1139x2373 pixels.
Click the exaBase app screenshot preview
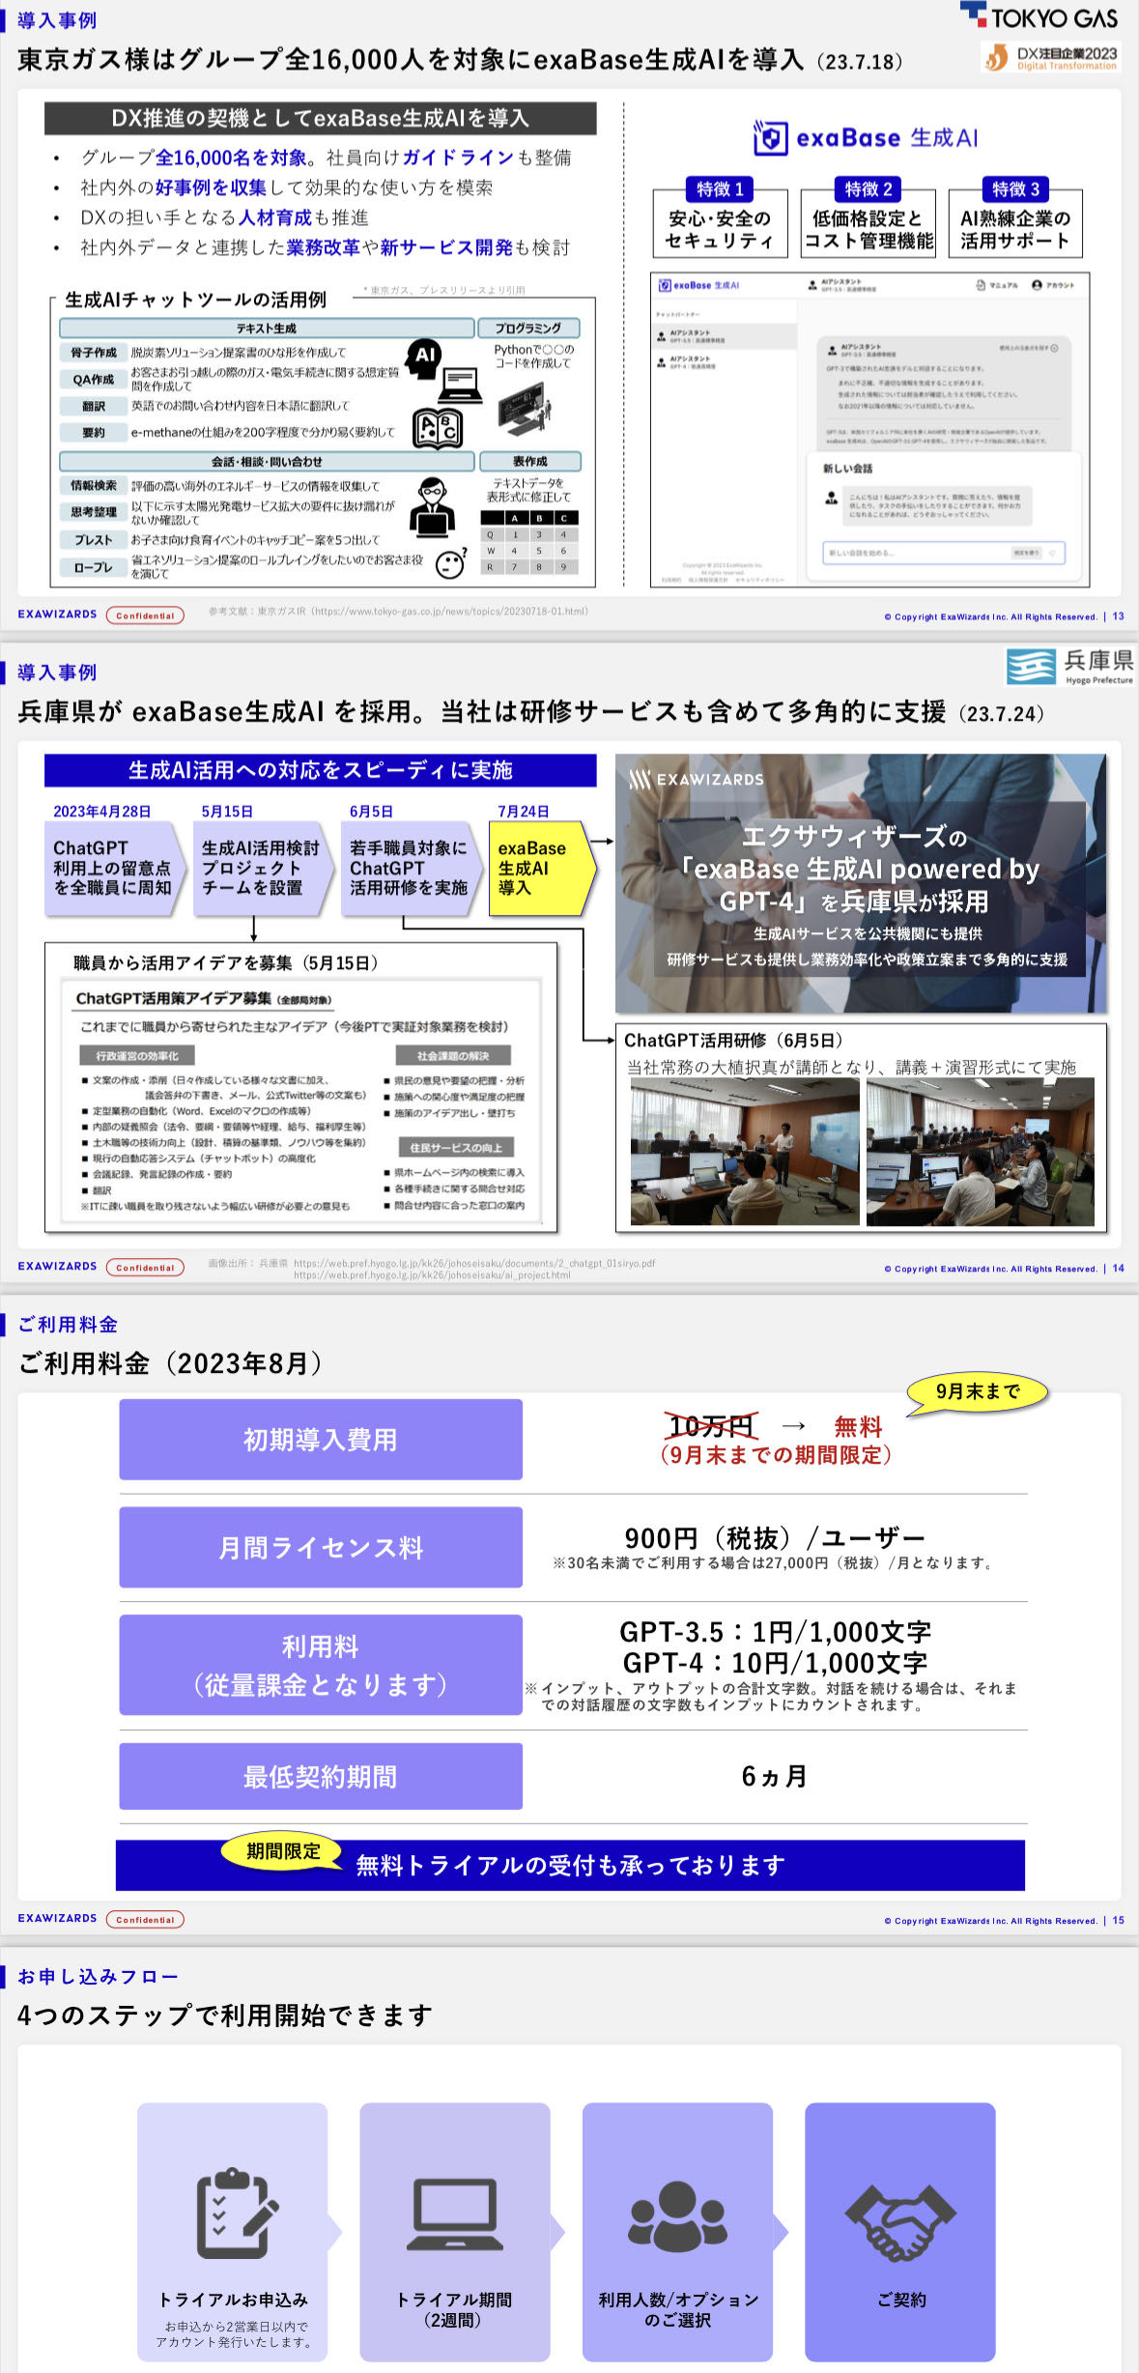(869, 429)
